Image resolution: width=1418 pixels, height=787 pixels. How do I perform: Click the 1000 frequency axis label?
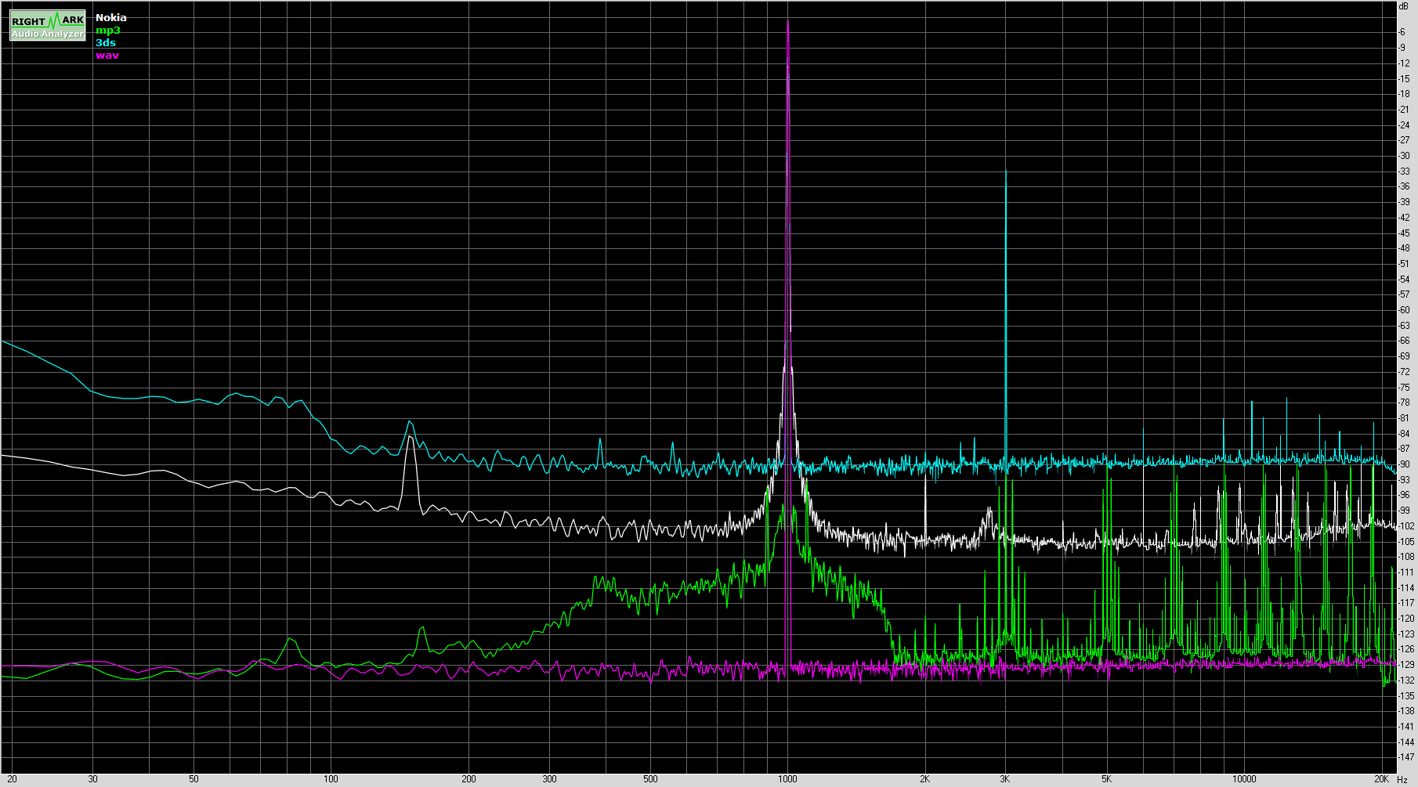pyautogui.click(x=787, y=779)
